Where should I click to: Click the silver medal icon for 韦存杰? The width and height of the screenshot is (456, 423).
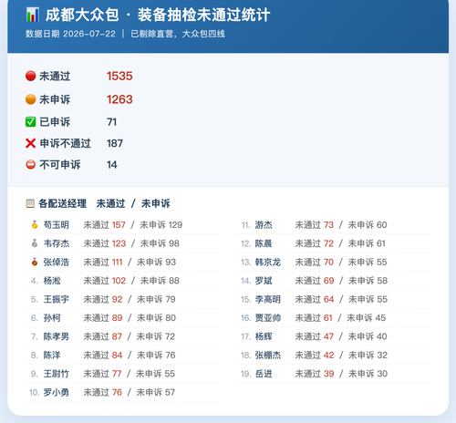(35, 243)
